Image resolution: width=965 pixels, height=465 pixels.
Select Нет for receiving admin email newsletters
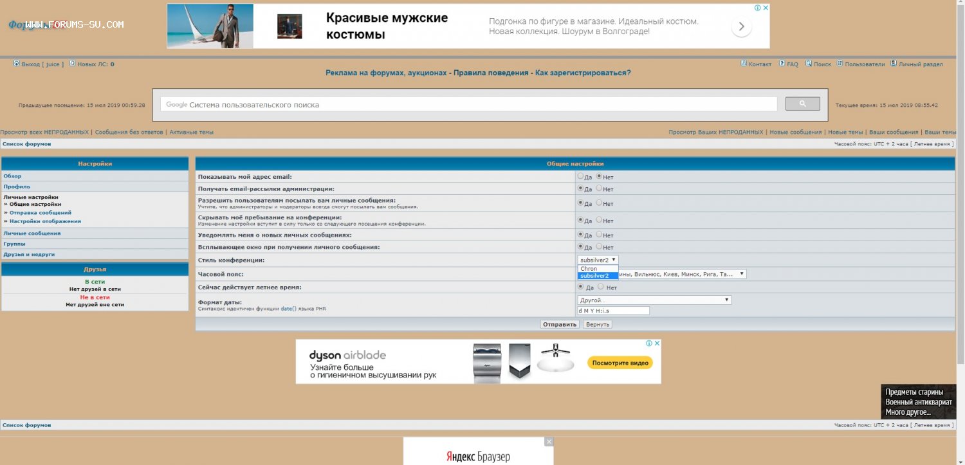[x=599, y=188]
